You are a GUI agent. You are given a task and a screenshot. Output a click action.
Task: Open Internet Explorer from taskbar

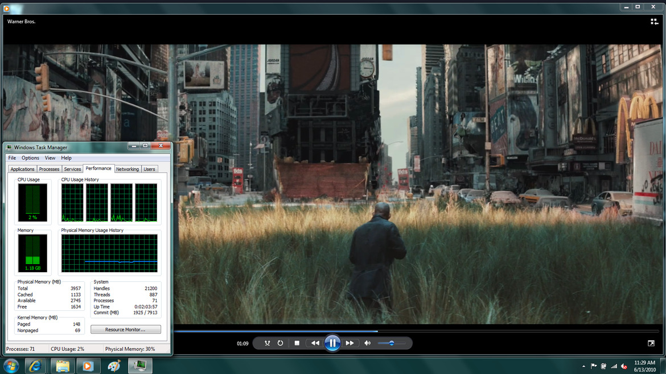pos(35,365)
